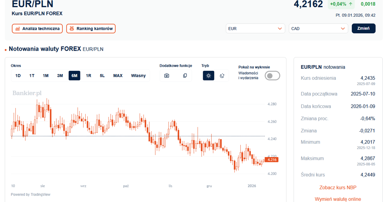Click the 4.280 price axis label
The height and width of the screenshot is (202, 383).
(x=272, y=104)
